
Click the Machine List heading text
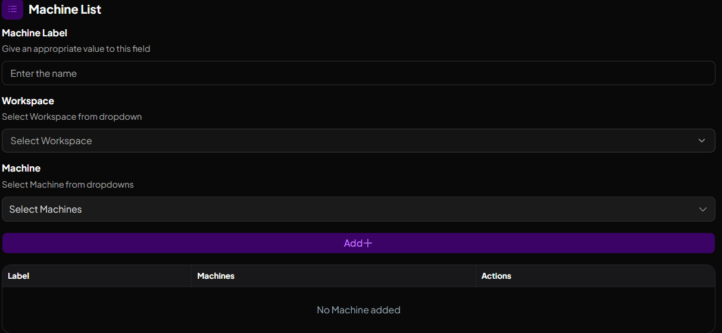click(x=65, y=10)
